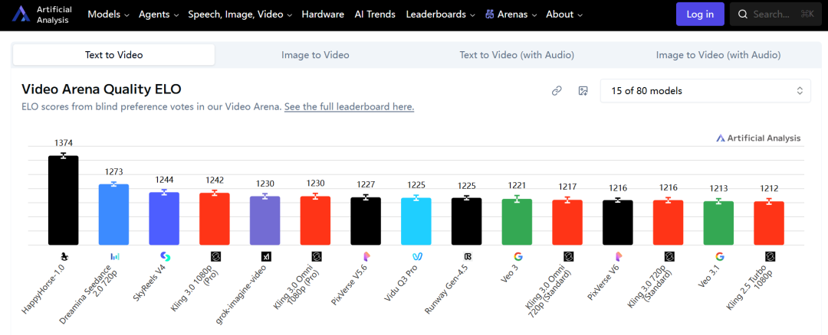Expand the Arenas menu

tap(511, 15)
